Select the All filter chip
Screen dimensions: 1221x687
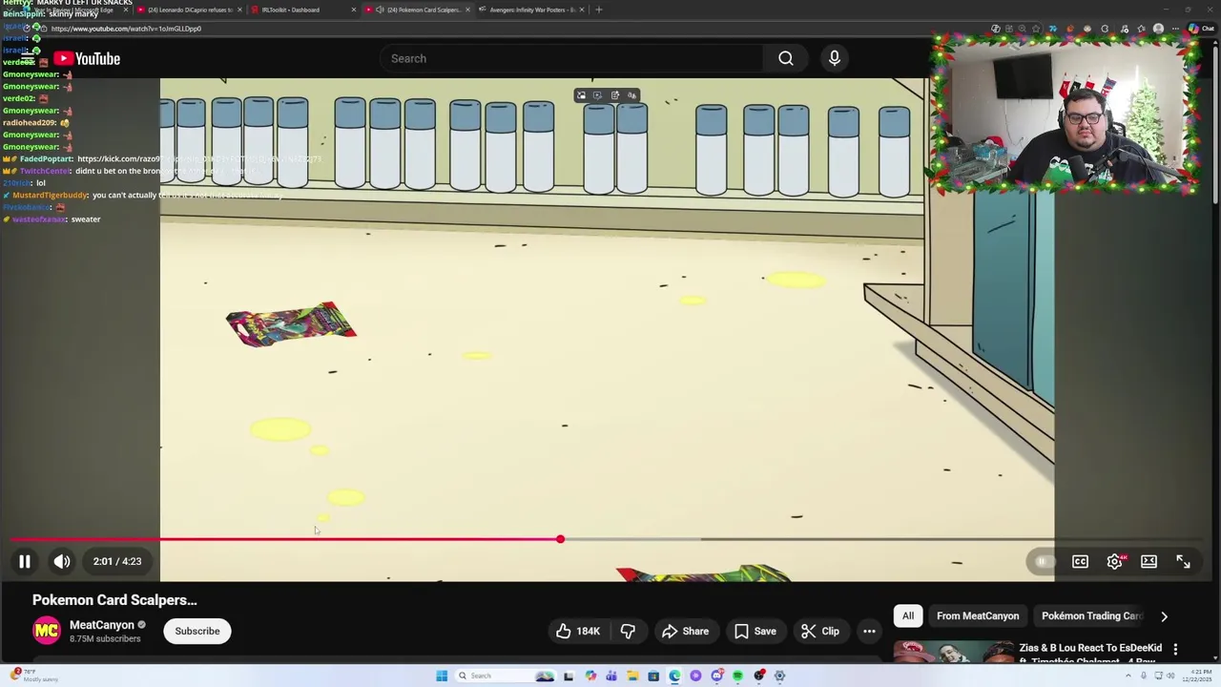[x=908, y=616]
